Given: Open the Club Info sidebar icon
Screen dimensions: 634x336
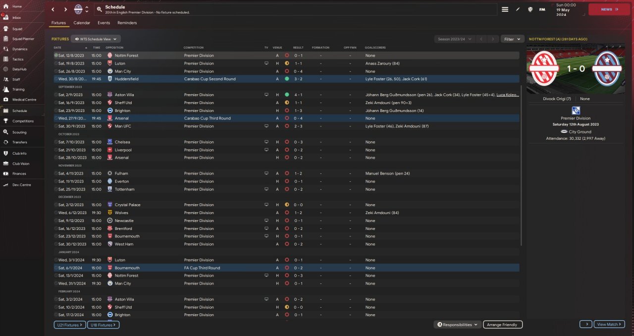Looking at the screenshot, I should [5, 154].
